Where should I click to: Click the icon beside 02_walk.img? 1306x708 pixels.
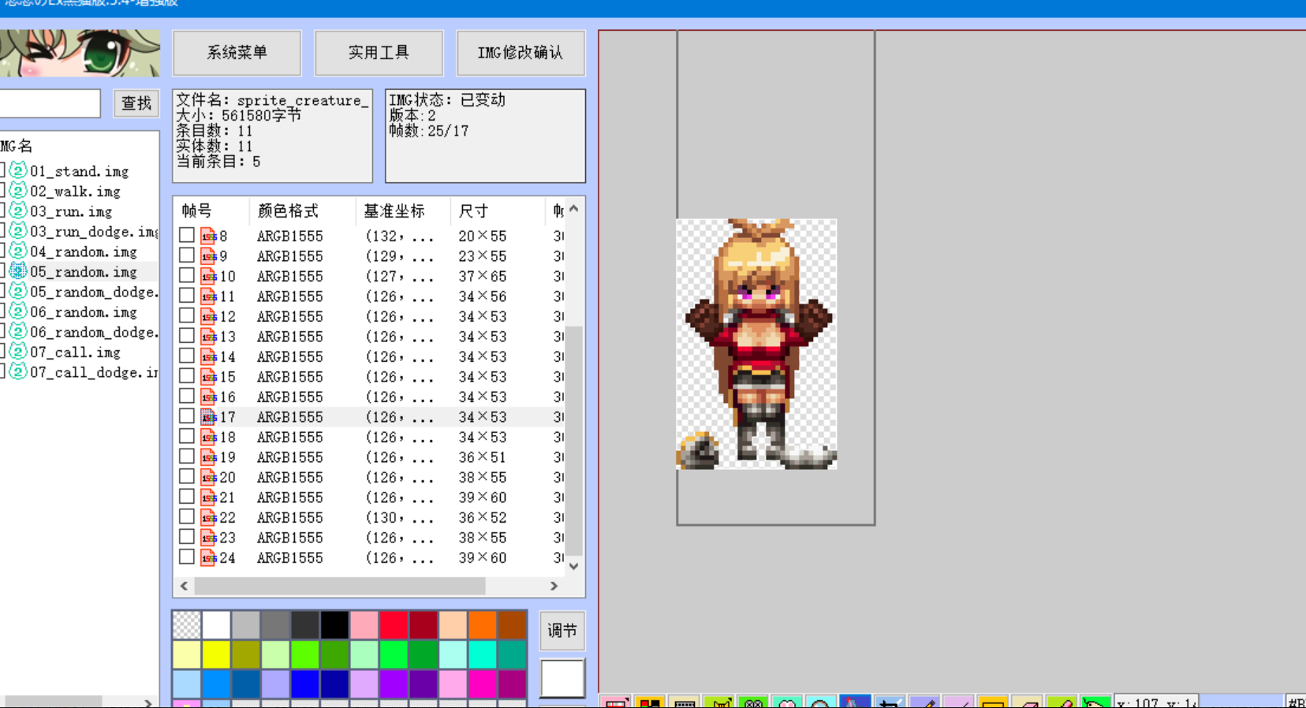[x=18, y=191]
